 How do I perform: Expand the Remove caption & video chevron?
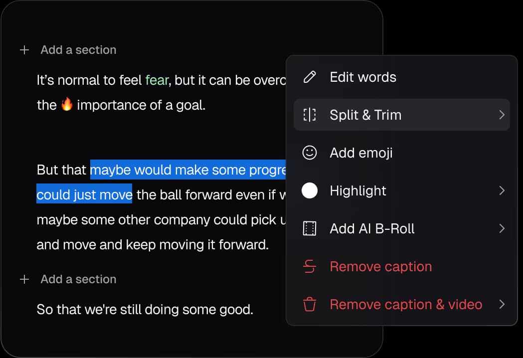coord(502,304)
